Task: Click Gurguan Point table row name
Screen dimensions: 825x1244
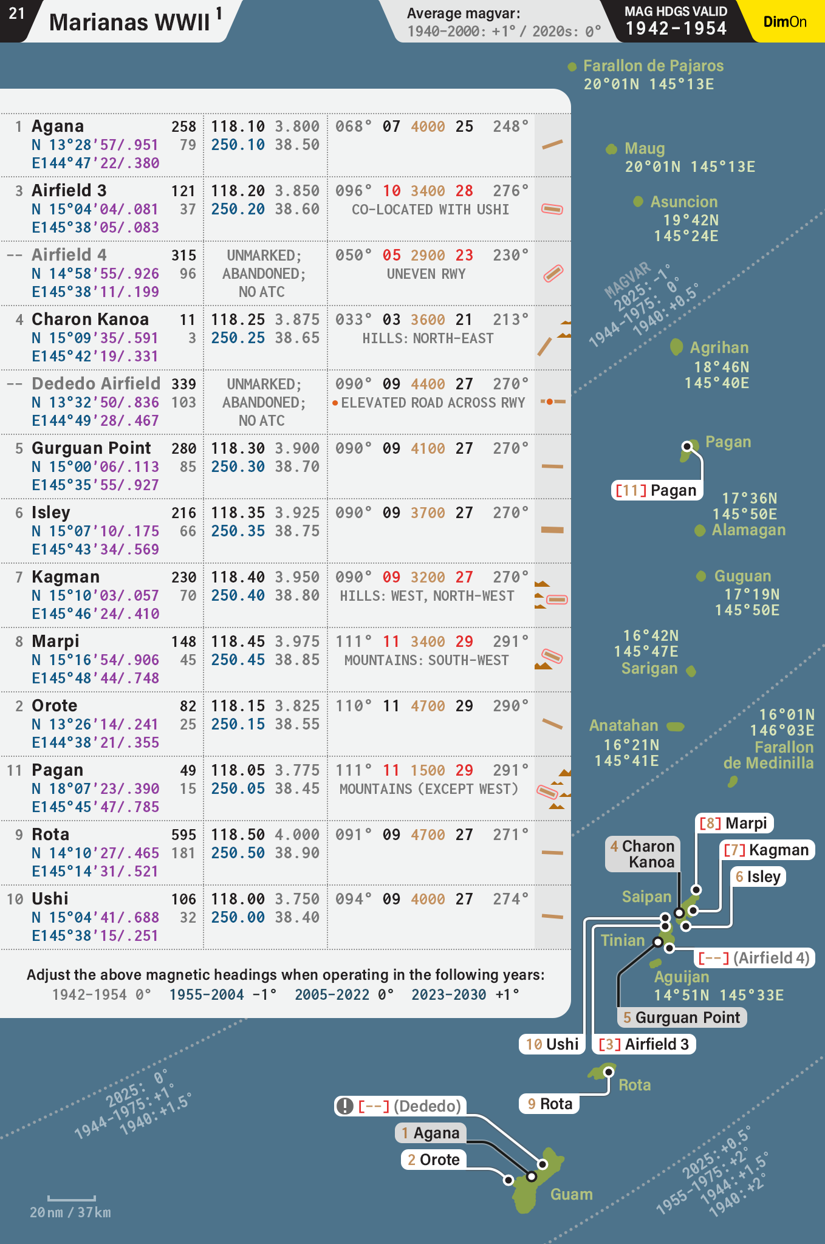Action: pyautogui.click(x=91, y=448)
